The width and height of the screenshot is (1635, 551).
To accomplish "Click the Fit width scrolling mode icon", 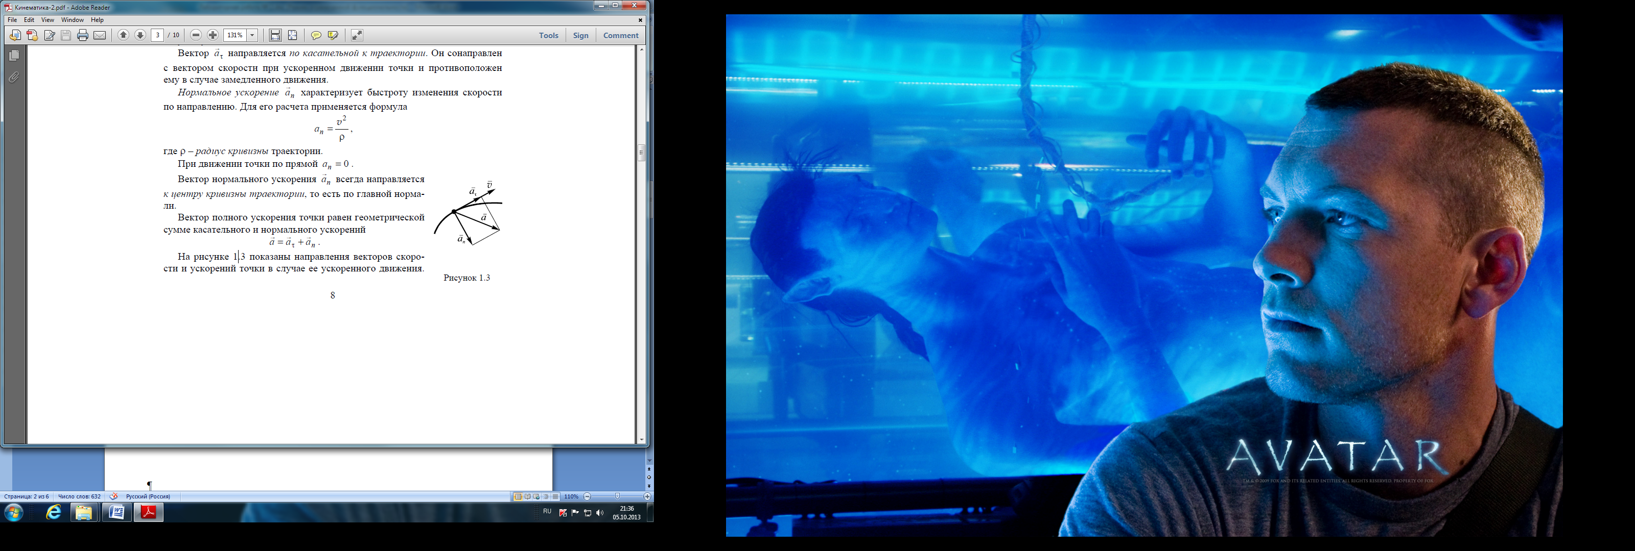I will (x=275, y=36).
